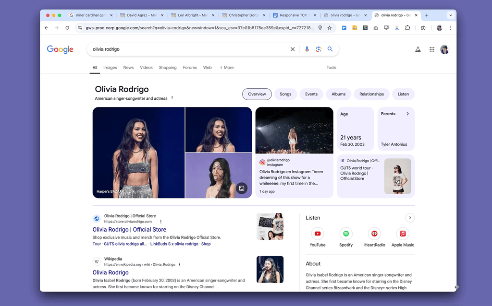Open the Tools search options
The width and height of the screenshot is (492, 306).
pyautogui.click(x=332, y=67)
